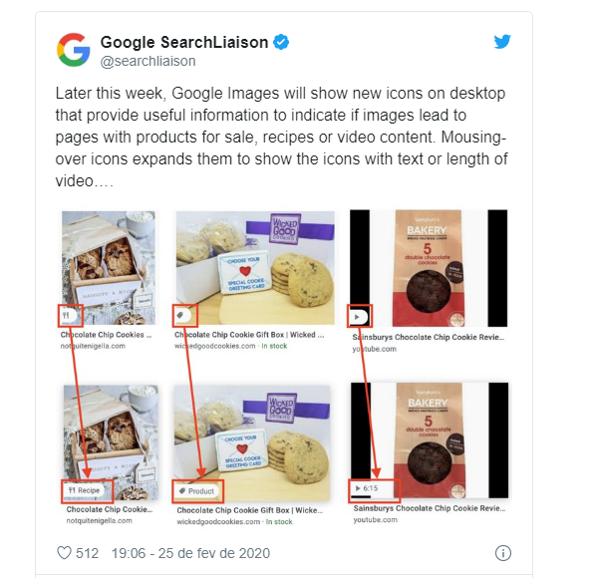Open the tweet info circle icon
Image resolution: width=597 pixels, height=578 pixels.
click(x=503, y=553)
